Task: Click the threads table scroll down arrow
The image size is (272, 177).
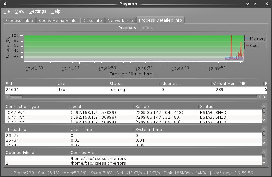Action: [264, 143]
